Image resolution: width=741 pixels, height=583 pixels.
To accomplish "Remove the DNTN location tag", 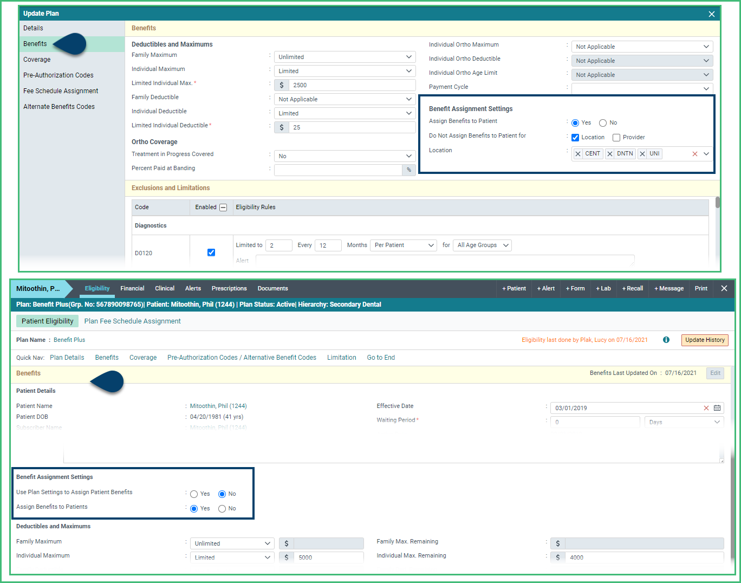I will (x=610, y=154).
